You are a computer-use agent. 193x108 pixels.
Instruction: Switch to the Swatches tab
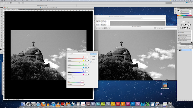pos(183,8)
